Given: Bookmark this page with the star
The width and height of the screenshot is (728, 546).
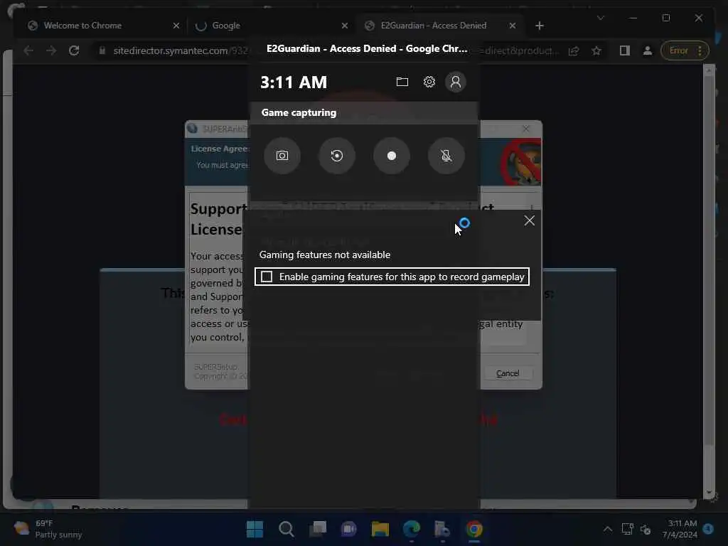Looking at the screenshot, I should point(596,50).
